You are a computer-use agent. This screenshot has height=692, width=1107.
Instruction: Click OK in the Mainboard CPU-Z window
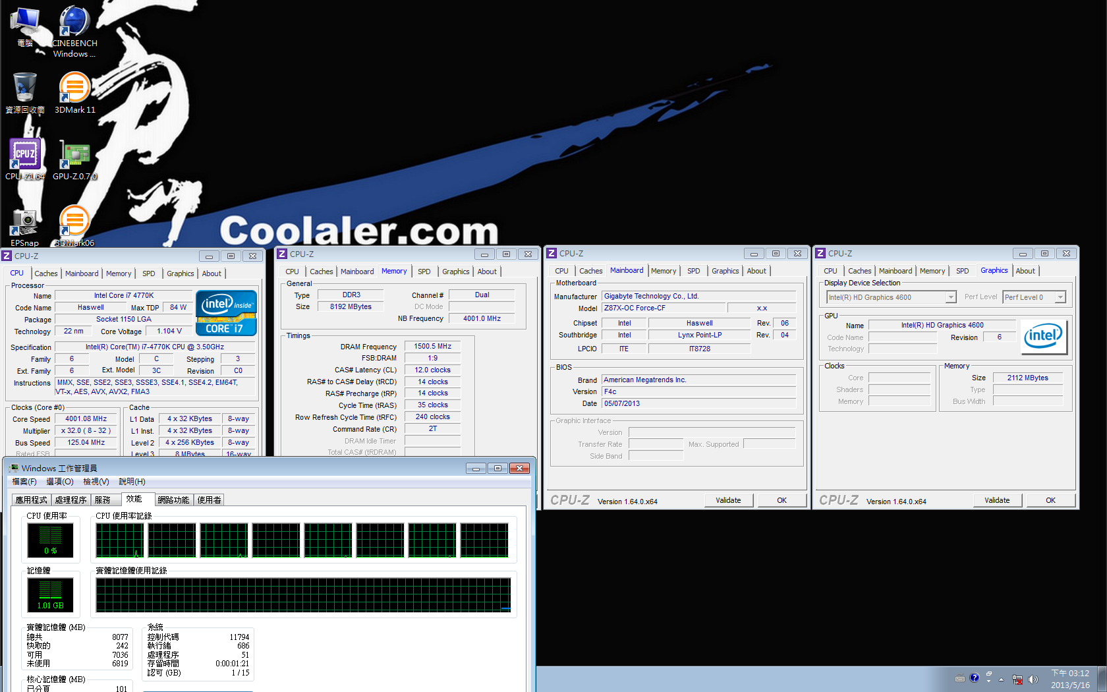tap(781, 500)
